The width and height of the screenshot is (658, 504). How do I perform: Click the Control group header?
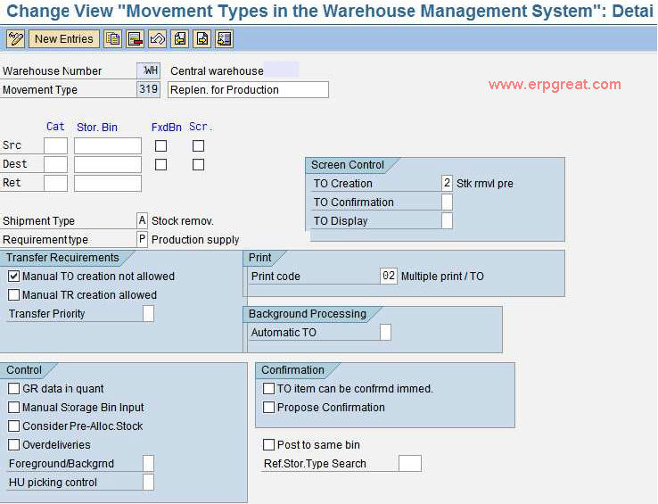click(x=24, y=370)
